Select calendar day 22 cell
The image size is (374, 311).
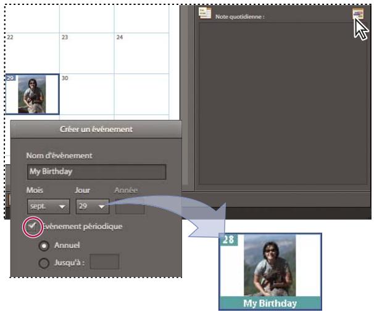(32, 53)
